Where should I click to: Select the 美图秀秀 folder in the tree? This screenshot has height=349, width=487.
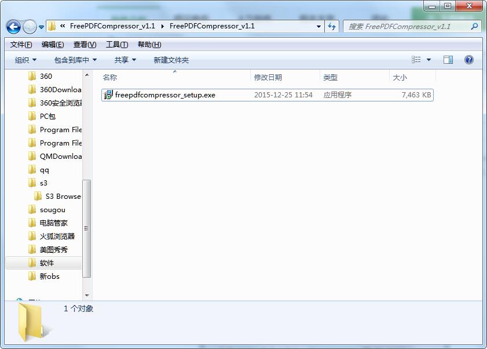54,250
